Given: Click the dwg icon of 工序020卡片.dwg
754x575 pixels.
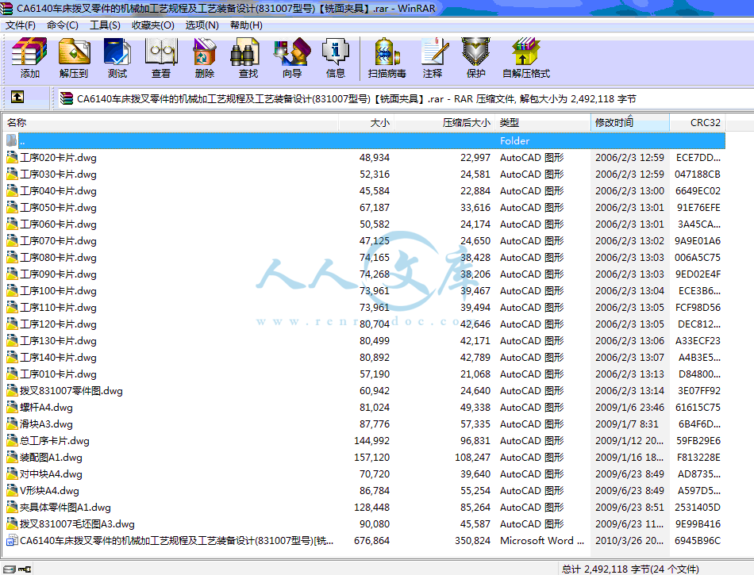Looking at the screenshot, I should click(x=12, y=157).
